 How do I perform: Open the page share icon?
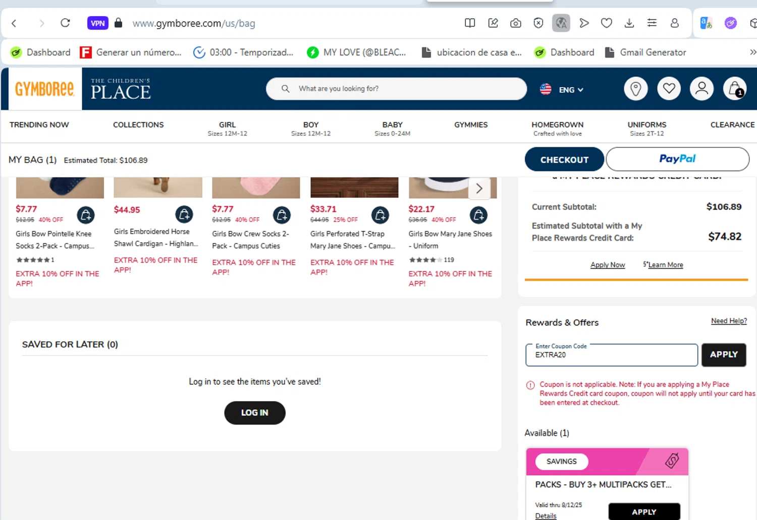coord(493,23)
